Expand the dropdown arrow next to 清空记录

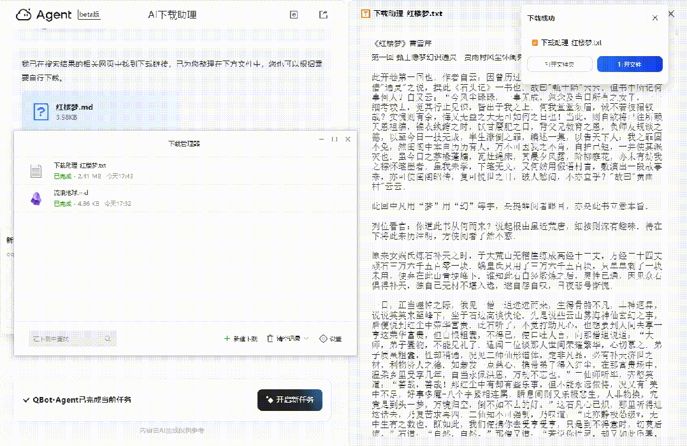pos(307,339)
